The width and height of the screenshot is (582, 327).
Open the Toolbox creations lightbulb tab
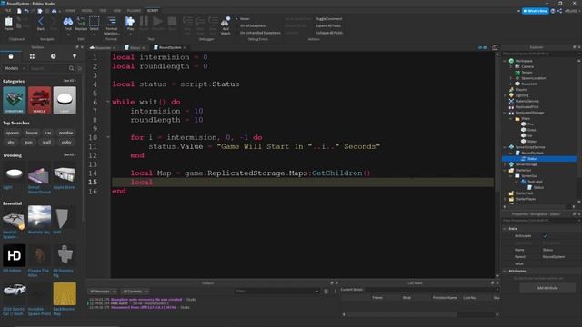pos(75,56)
